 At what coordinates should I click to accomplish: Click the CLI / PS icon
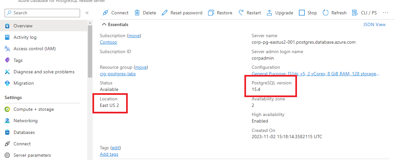point(355,13)
